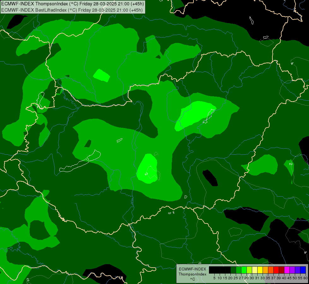Click the legend tick value 60
The width and height of the screenshot is (309, 284).
coord(306,278)
